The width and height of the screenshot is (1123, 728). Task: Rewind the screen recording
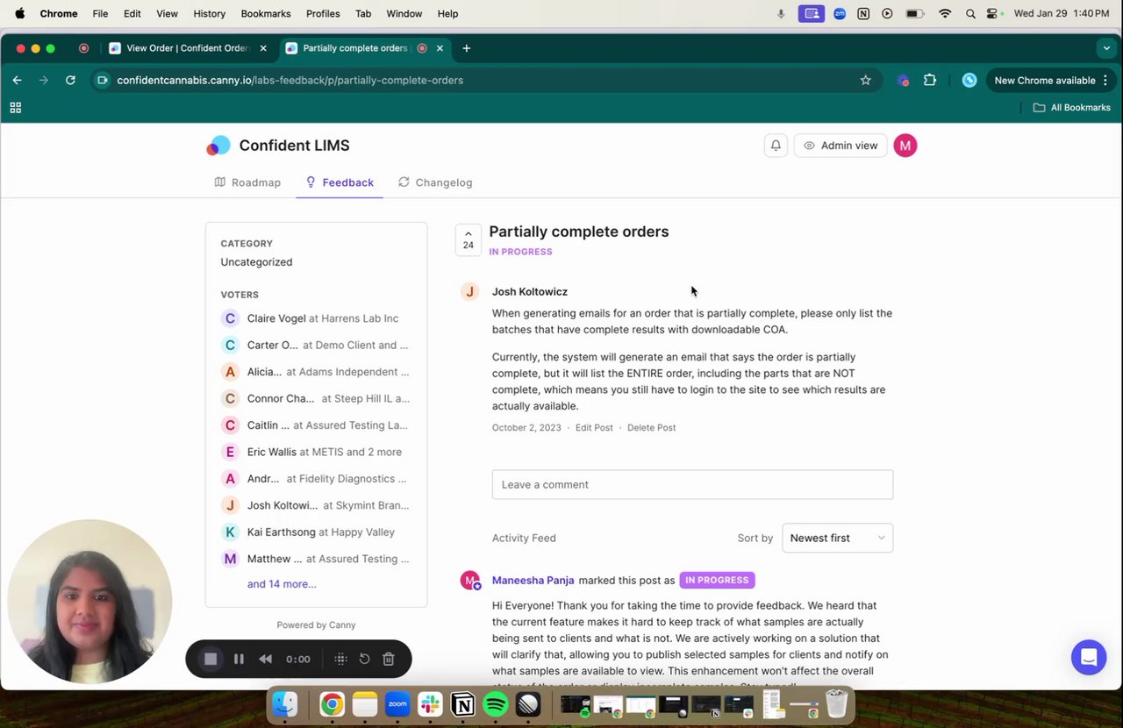click(x=265, y=659)
